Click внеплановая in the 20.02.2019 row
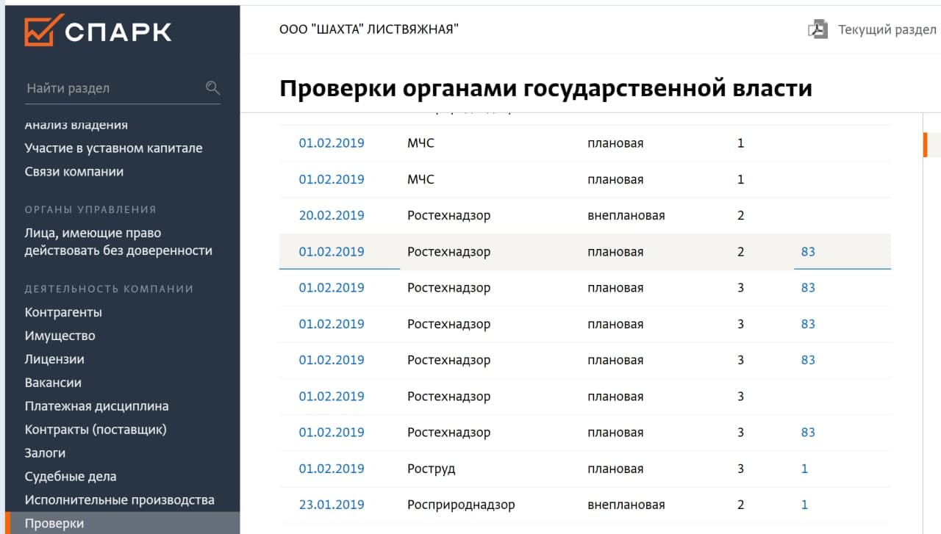 626,216
